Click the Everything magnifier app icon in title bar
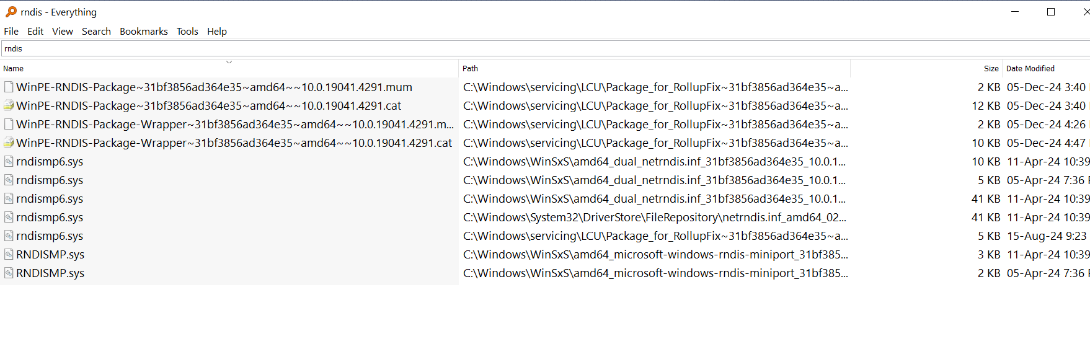This screenshot has width=1090, height=344. [11, 12]
